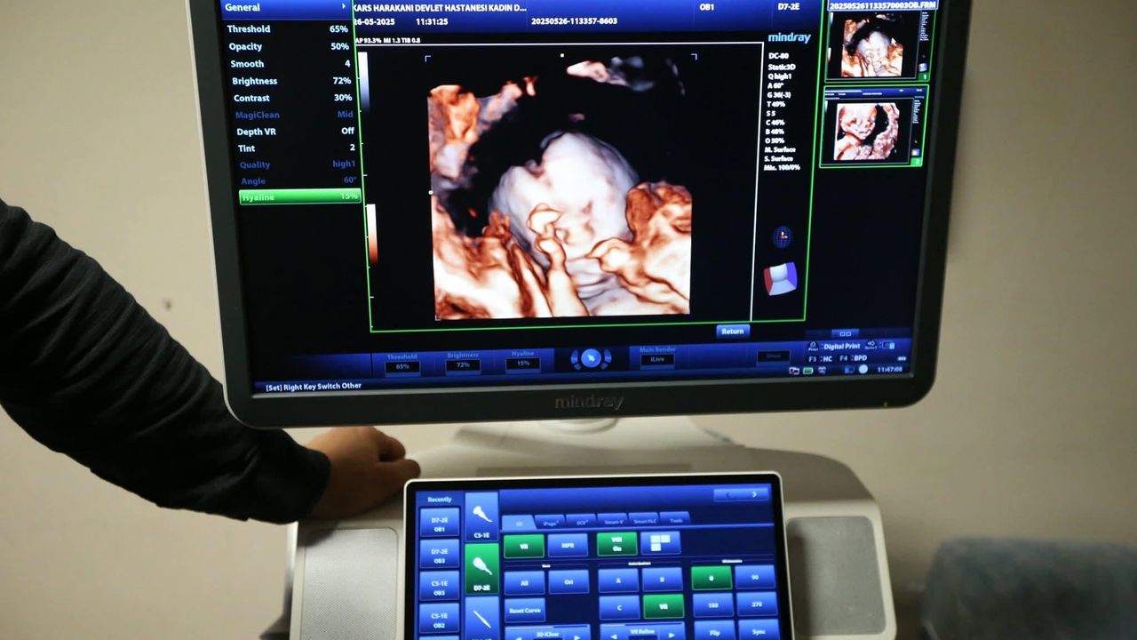Toggle the VR render mode button
Image resolution: width=1137 pixels, height=640 pixels.
pos(524,545)
